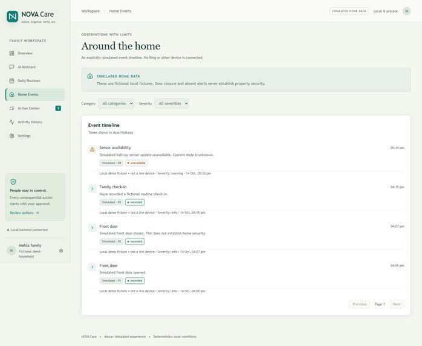The height and width of the screenshot is (346, 422).
Task: Click the Family check-in event title
Action: click(113, 187)
